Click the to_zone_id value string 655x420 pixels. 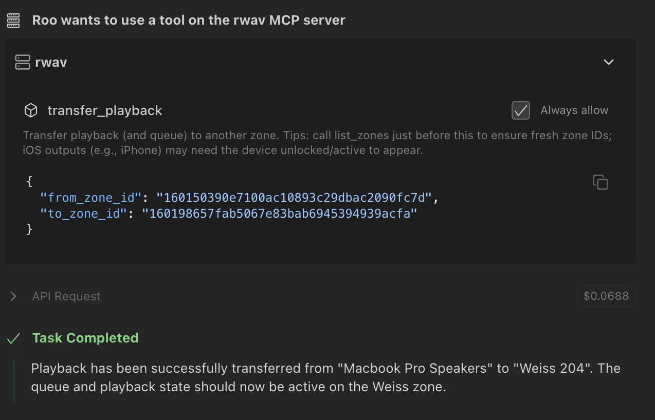[280, 214]
